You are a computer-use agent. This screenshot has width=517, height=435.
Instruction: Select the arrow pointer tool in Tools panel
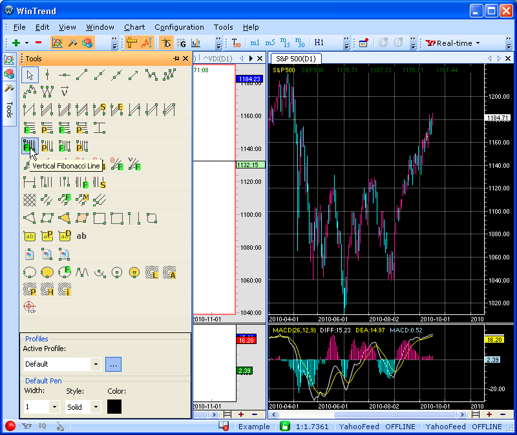[30, 75]
